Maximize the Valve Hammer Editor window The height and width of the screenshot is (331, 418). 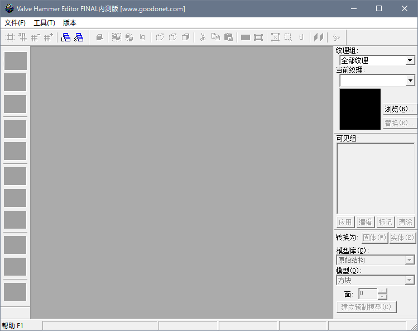point(379,8)
